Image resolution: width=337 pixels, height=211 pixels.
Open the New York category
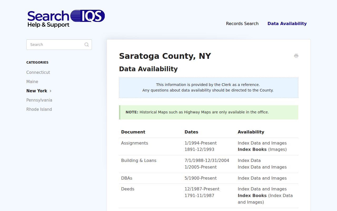coord(37,91)
